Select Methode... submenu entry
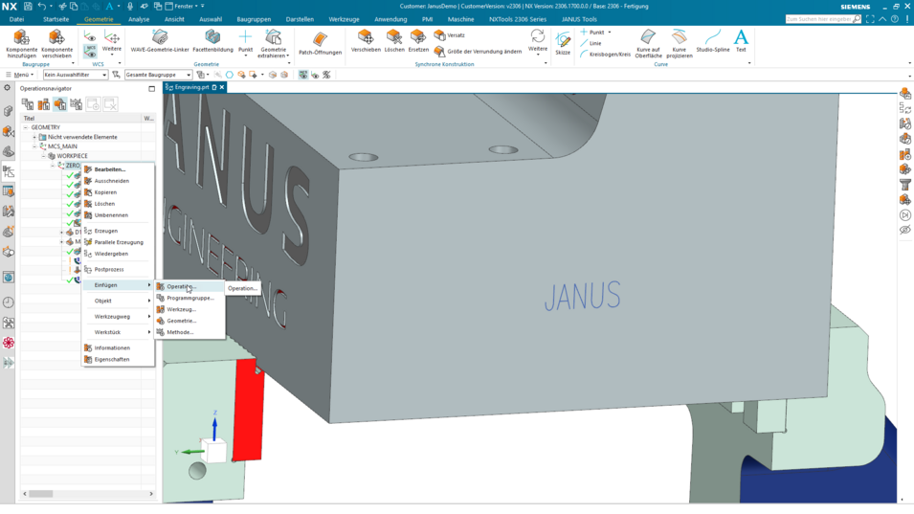914x514 pixels. 190,332
